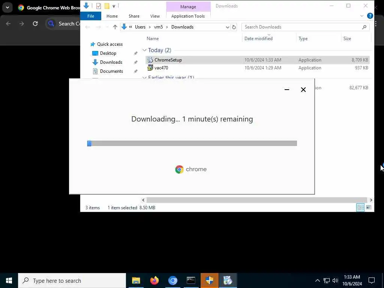Click Users in the address breadcrumb
Viewport: 384px width, 288px height.
(140, 27)
